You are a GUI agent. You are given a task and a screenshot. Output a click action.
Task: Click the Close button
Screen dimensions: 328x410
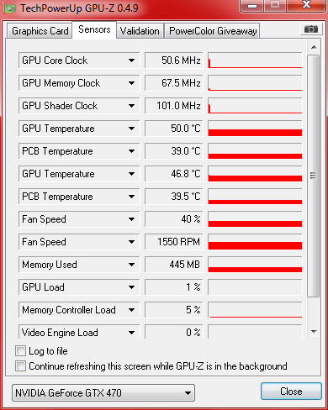291,392
